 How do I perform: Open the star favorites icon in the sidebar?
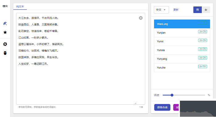(5, 32)
